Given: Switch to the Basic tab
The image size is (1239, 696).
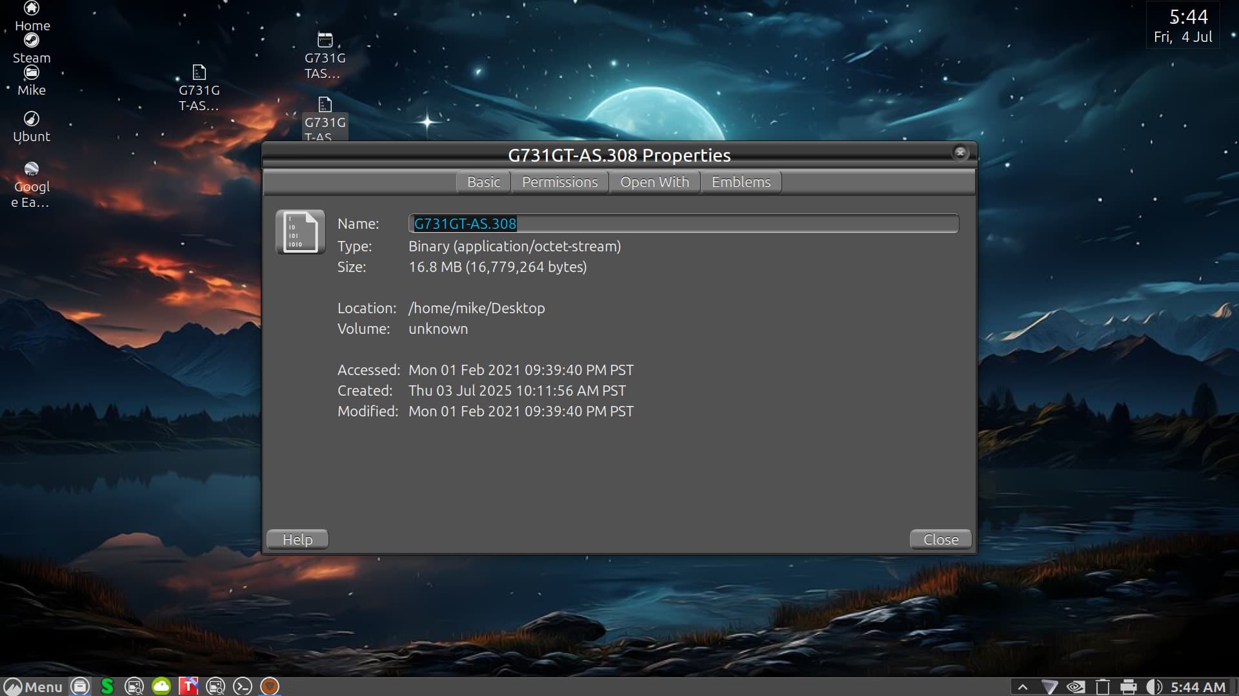Looking at the screenshot, I should pos(484,182).
